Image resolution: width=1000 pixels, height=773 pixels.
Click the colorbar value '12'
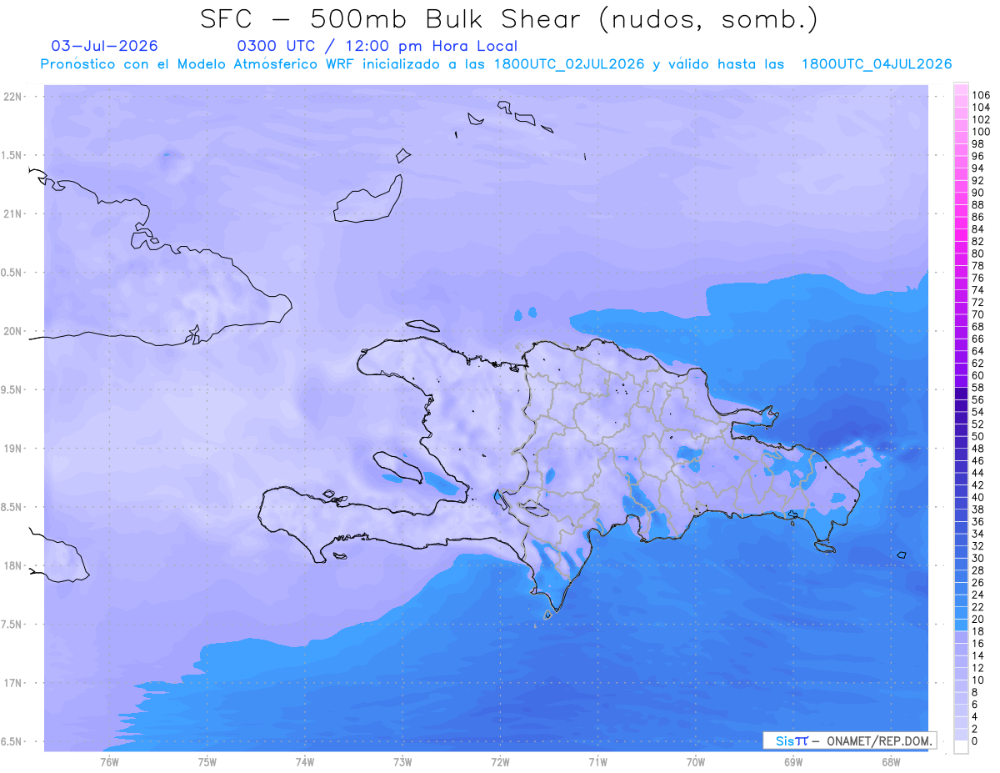point(978,668)
